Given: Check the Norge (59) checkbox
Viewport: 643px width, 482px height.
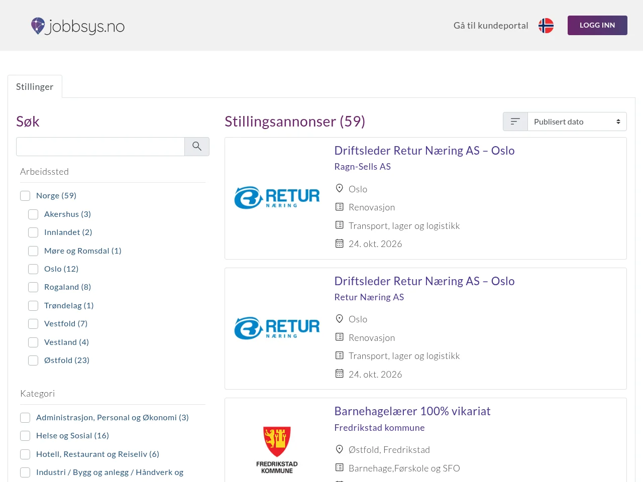Looking at the screenshot, I should pos(25,196).
